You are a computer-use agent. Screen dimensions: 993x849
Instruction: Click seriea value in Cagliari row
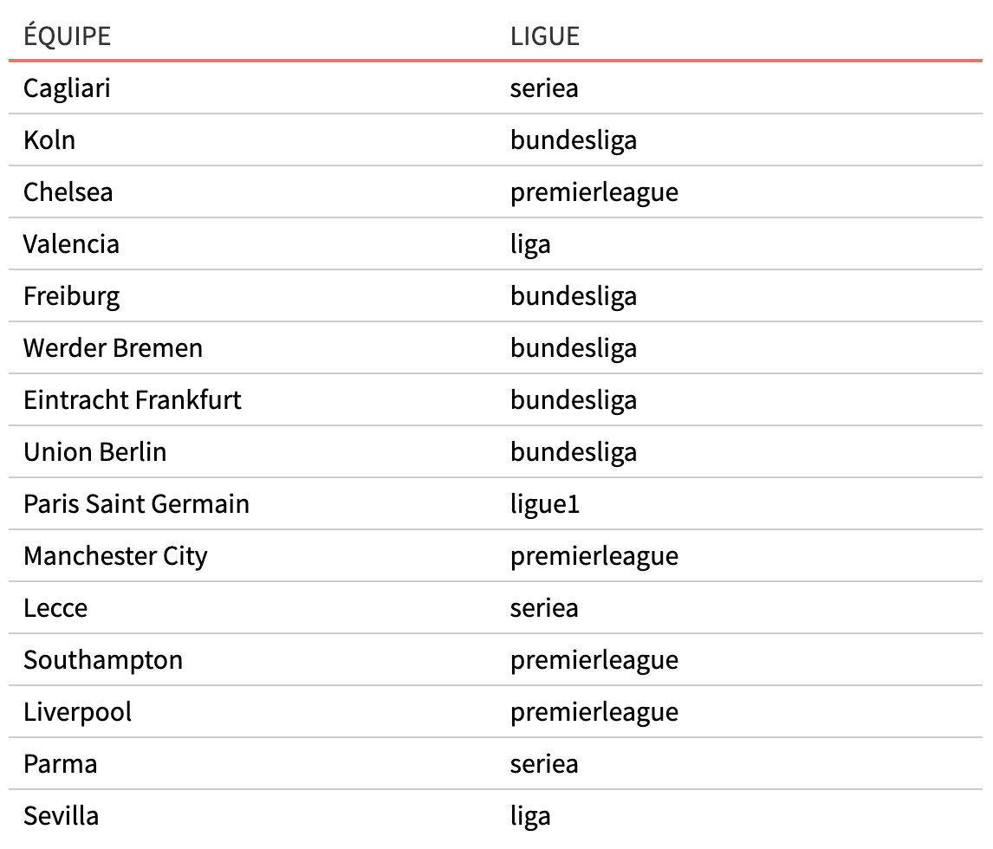coord(544,88)
